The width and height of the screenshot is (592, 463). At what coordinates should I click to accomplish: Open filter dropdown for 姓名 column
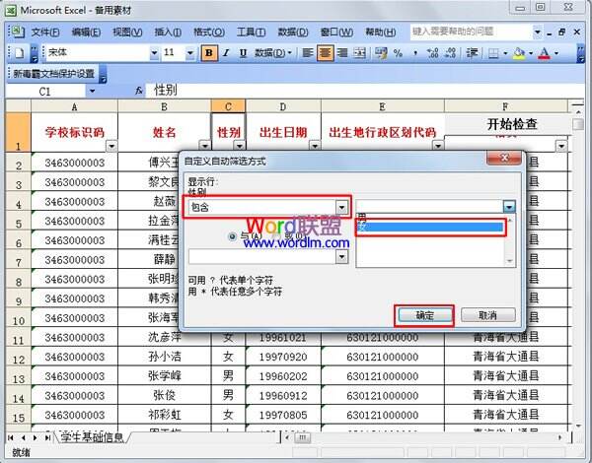pos(204,146)
